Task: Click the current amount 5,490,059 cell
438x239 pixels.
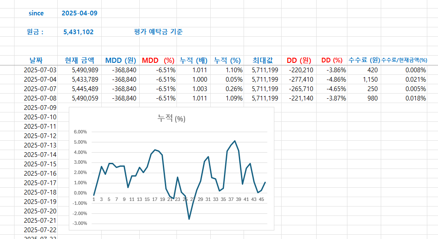Action: click(79, 98)
